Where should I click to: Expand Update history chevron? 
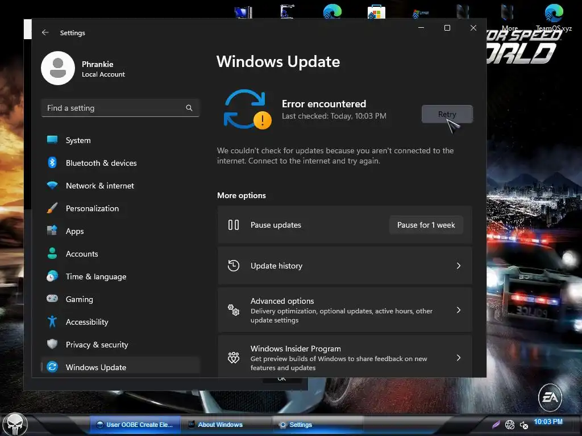459,266
